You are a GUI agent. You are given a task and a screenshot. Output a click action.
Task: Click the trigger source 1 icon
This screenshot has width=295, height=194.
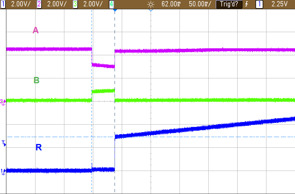pos(259,4)
